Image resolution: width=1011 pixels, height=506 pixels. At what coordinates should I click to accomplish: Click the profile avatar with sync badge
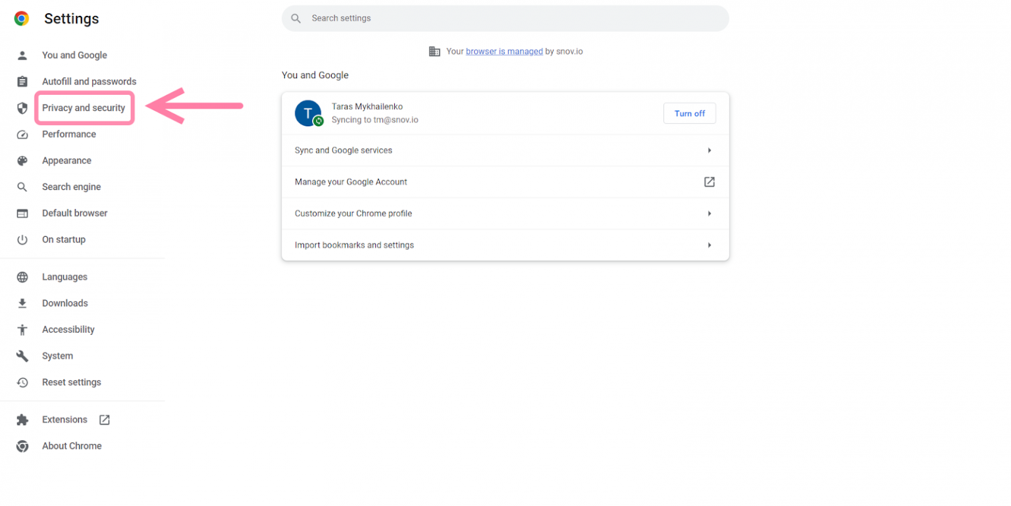[x=309, y=113]
